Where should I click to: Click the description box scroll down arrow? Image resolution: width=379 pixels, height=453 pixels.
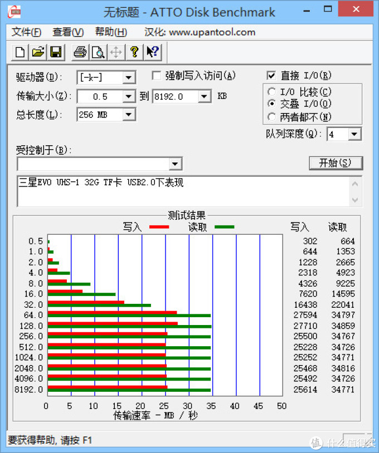click(355, 200)
